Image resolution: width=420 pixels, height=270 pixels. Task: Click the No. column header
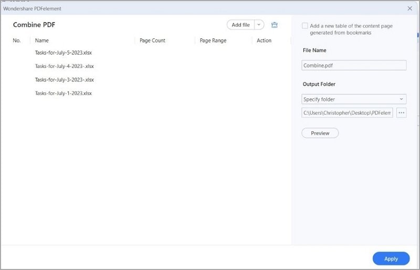pos(17,40)
